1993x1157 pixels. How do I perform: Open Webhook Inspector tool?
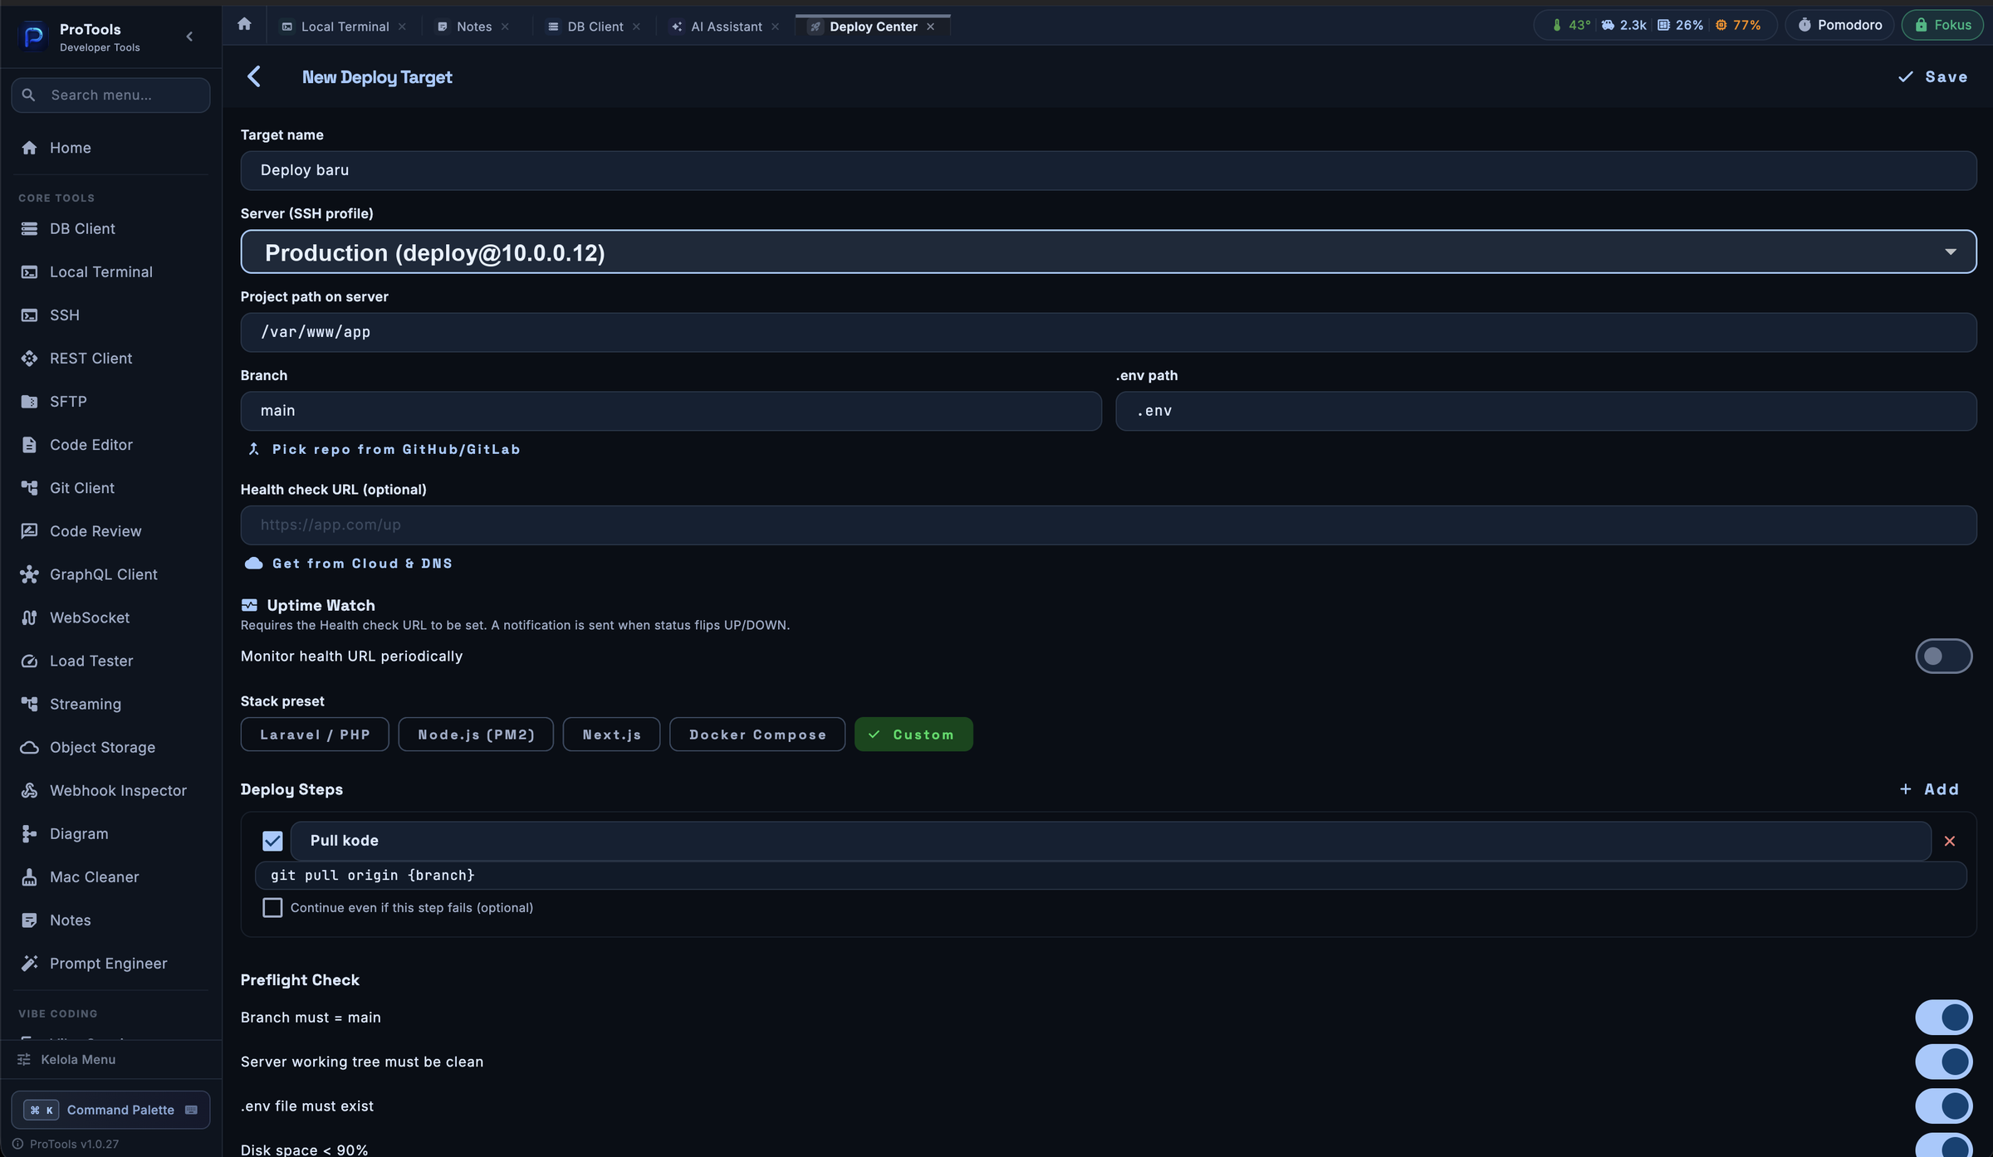(110, 790)
